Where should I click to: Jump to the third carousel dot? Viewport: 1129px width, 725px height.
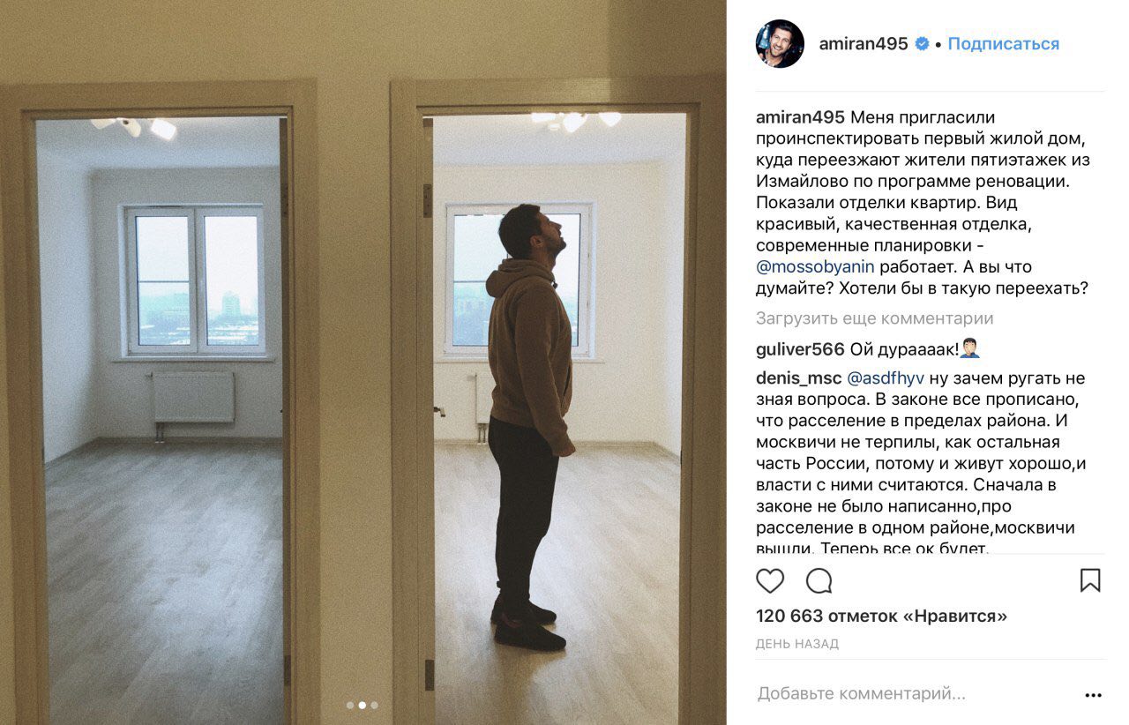pyautogui.click(x=374, y=705)
